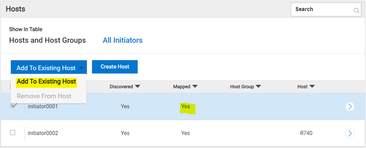Check the initiator0002 checkbox
The height and width of the screenshot is (149, 366).
click(12, 133)
